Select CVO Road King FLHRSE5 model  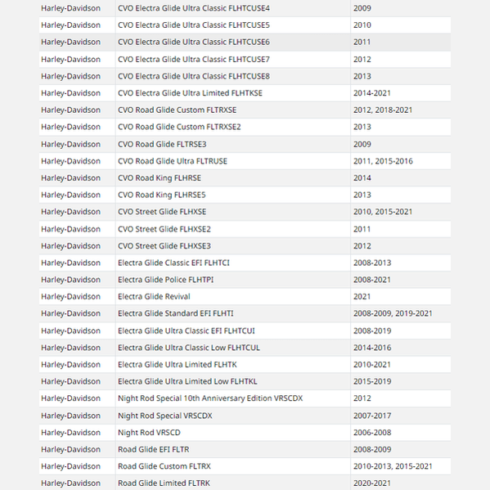point(162,195)
